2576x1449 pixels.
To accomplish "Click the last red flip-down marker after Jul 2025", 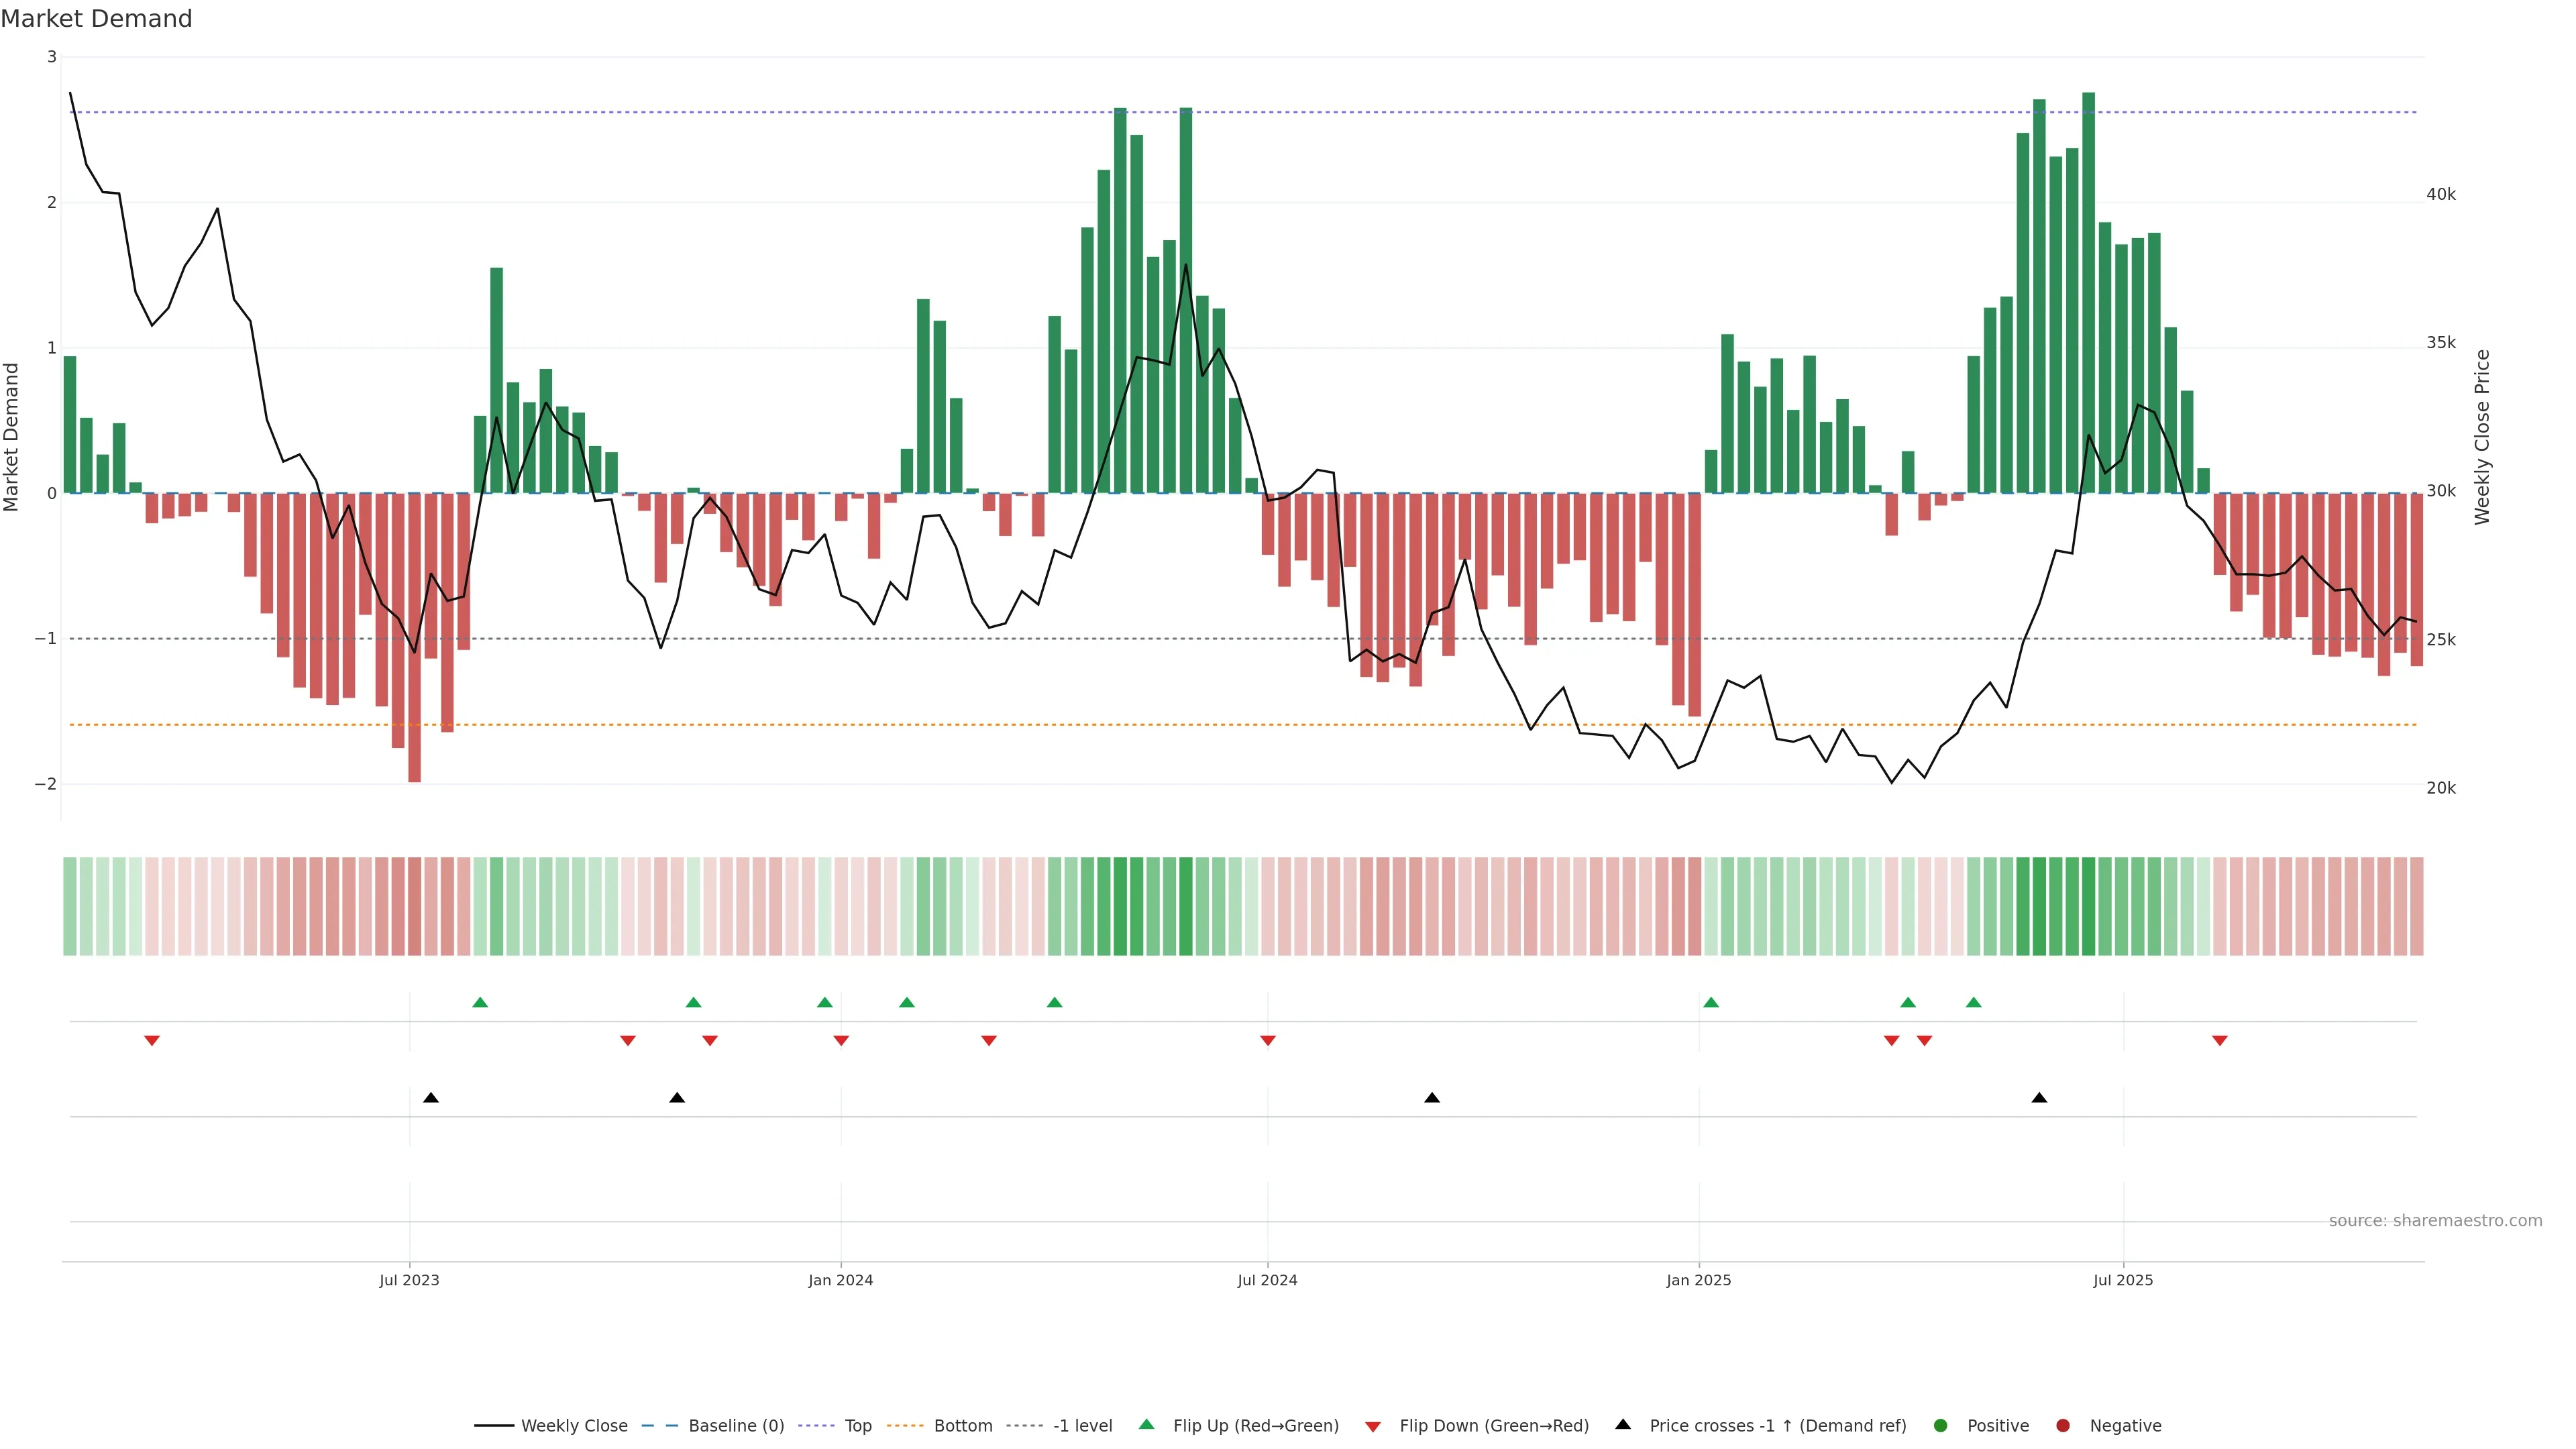I will (x=2220, y=1041).
